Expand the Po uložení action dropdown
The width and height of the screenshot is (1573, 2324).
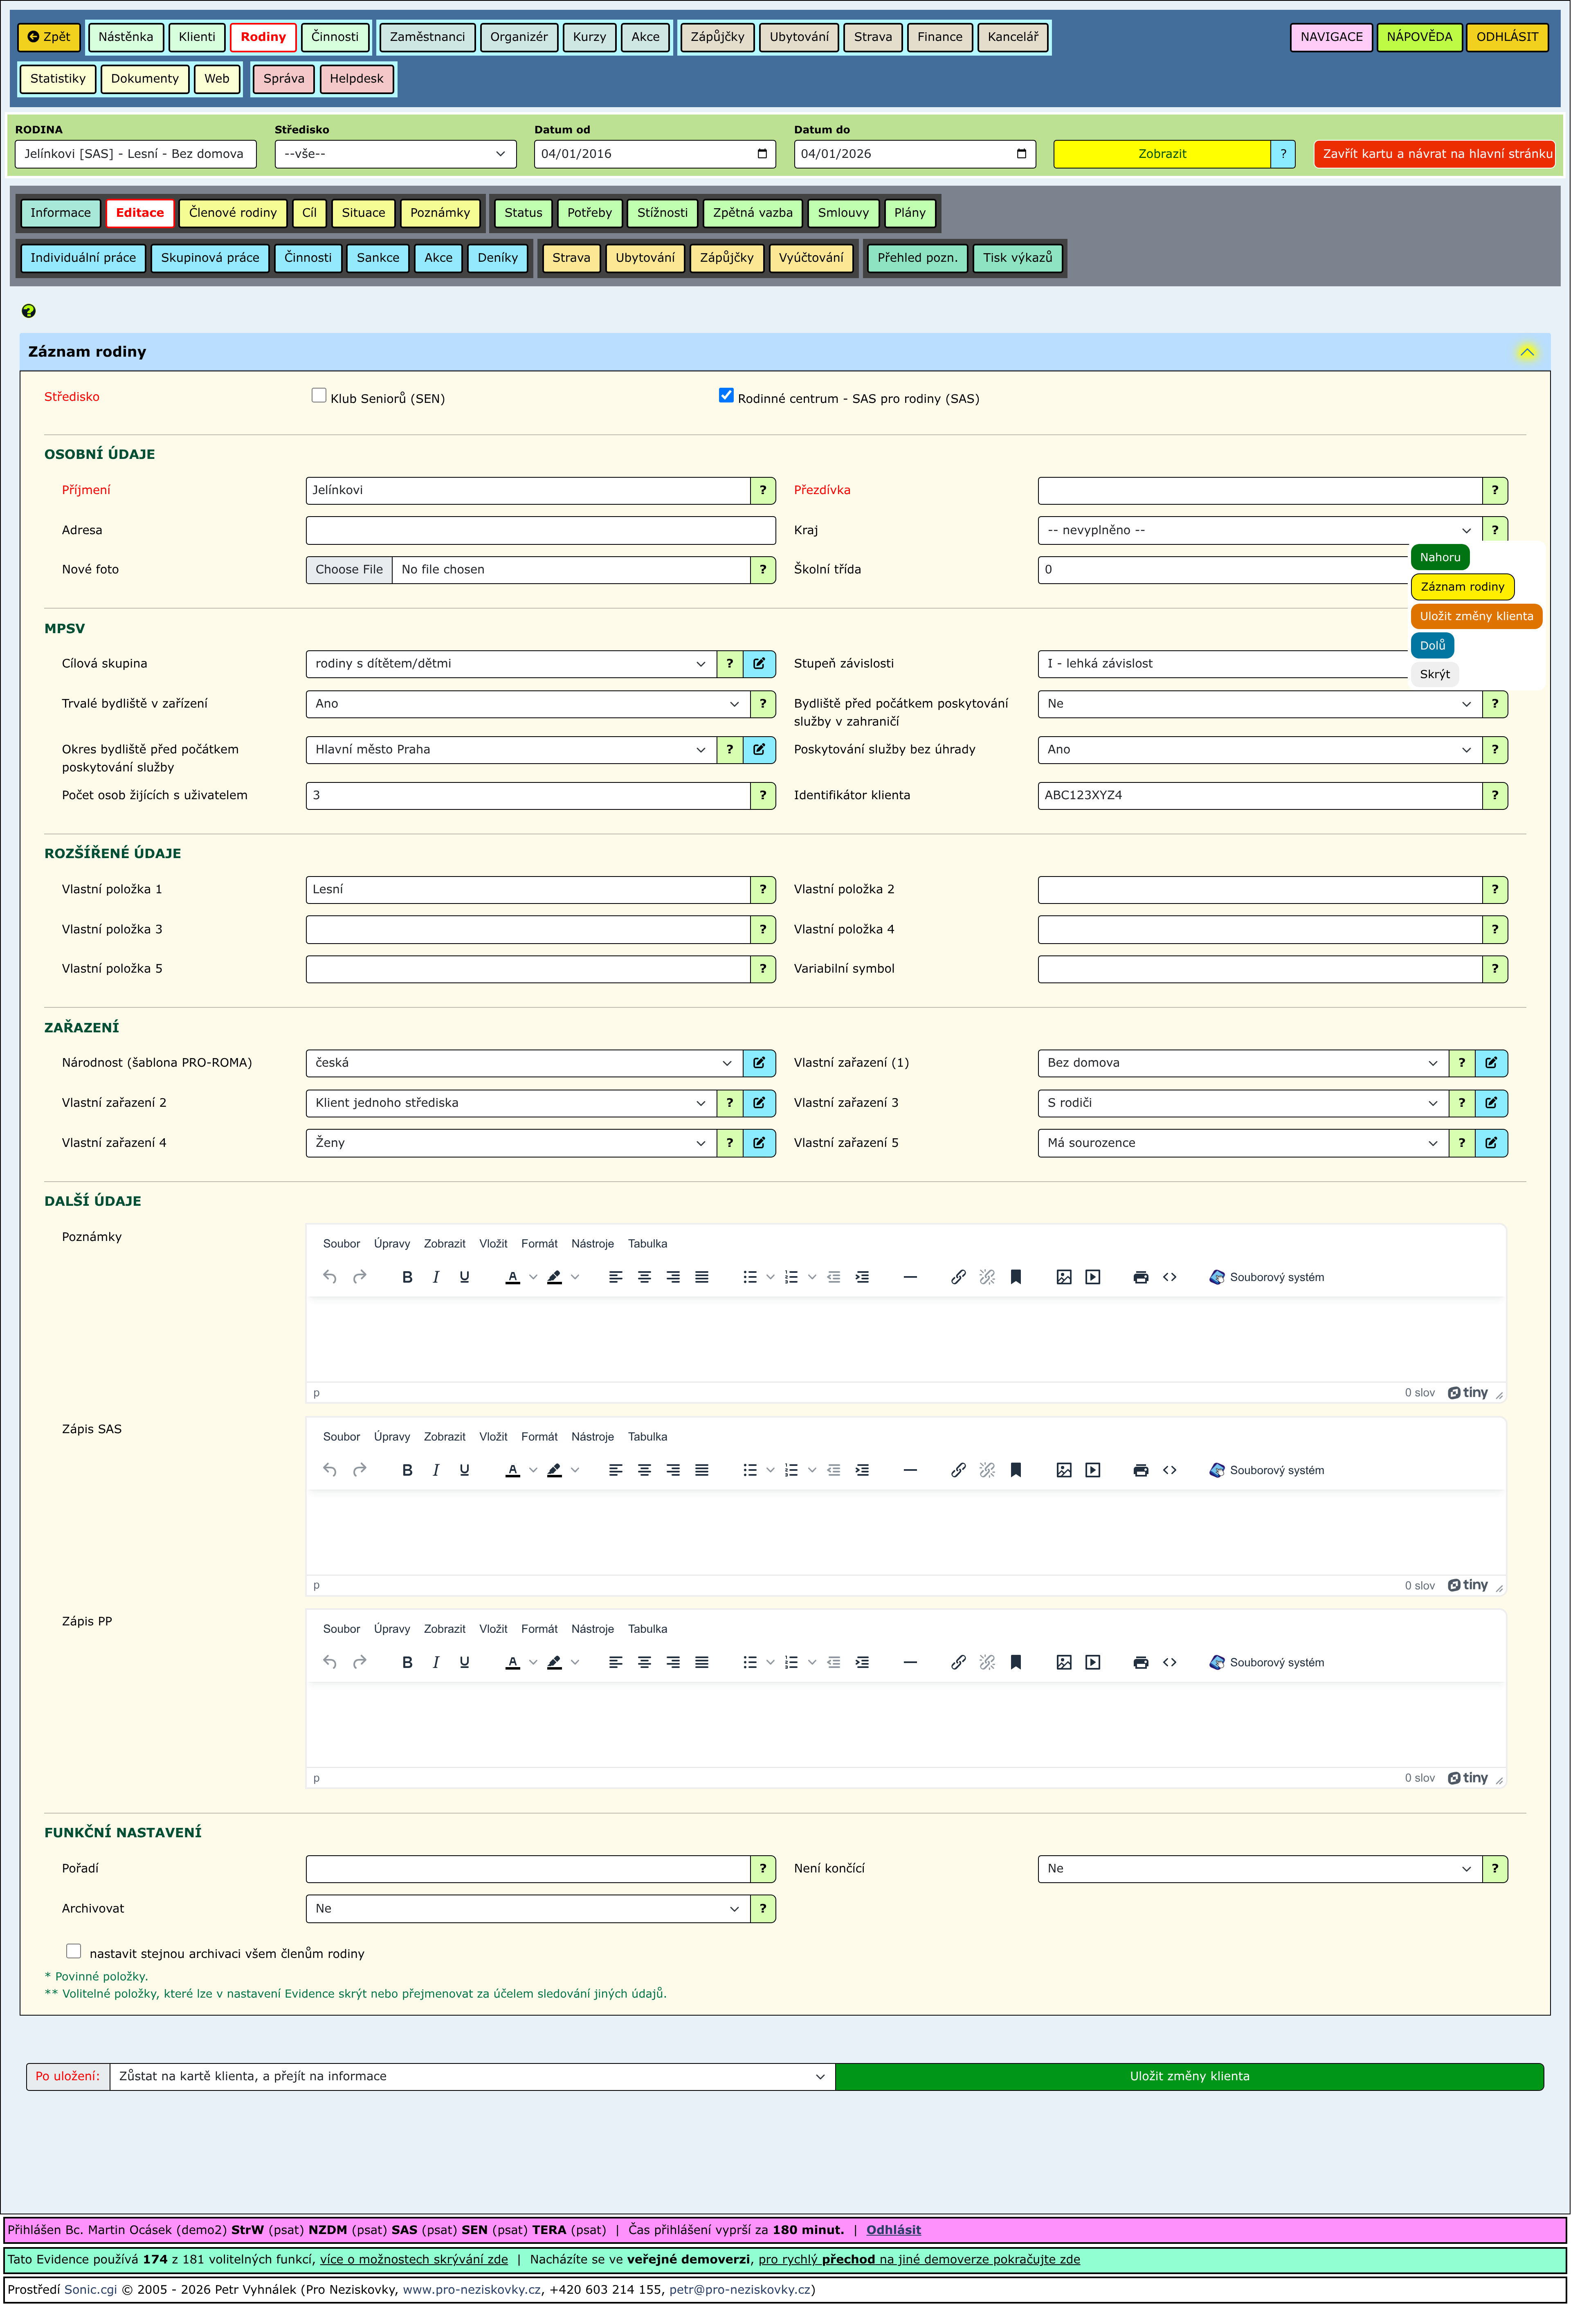point(472,2077)
